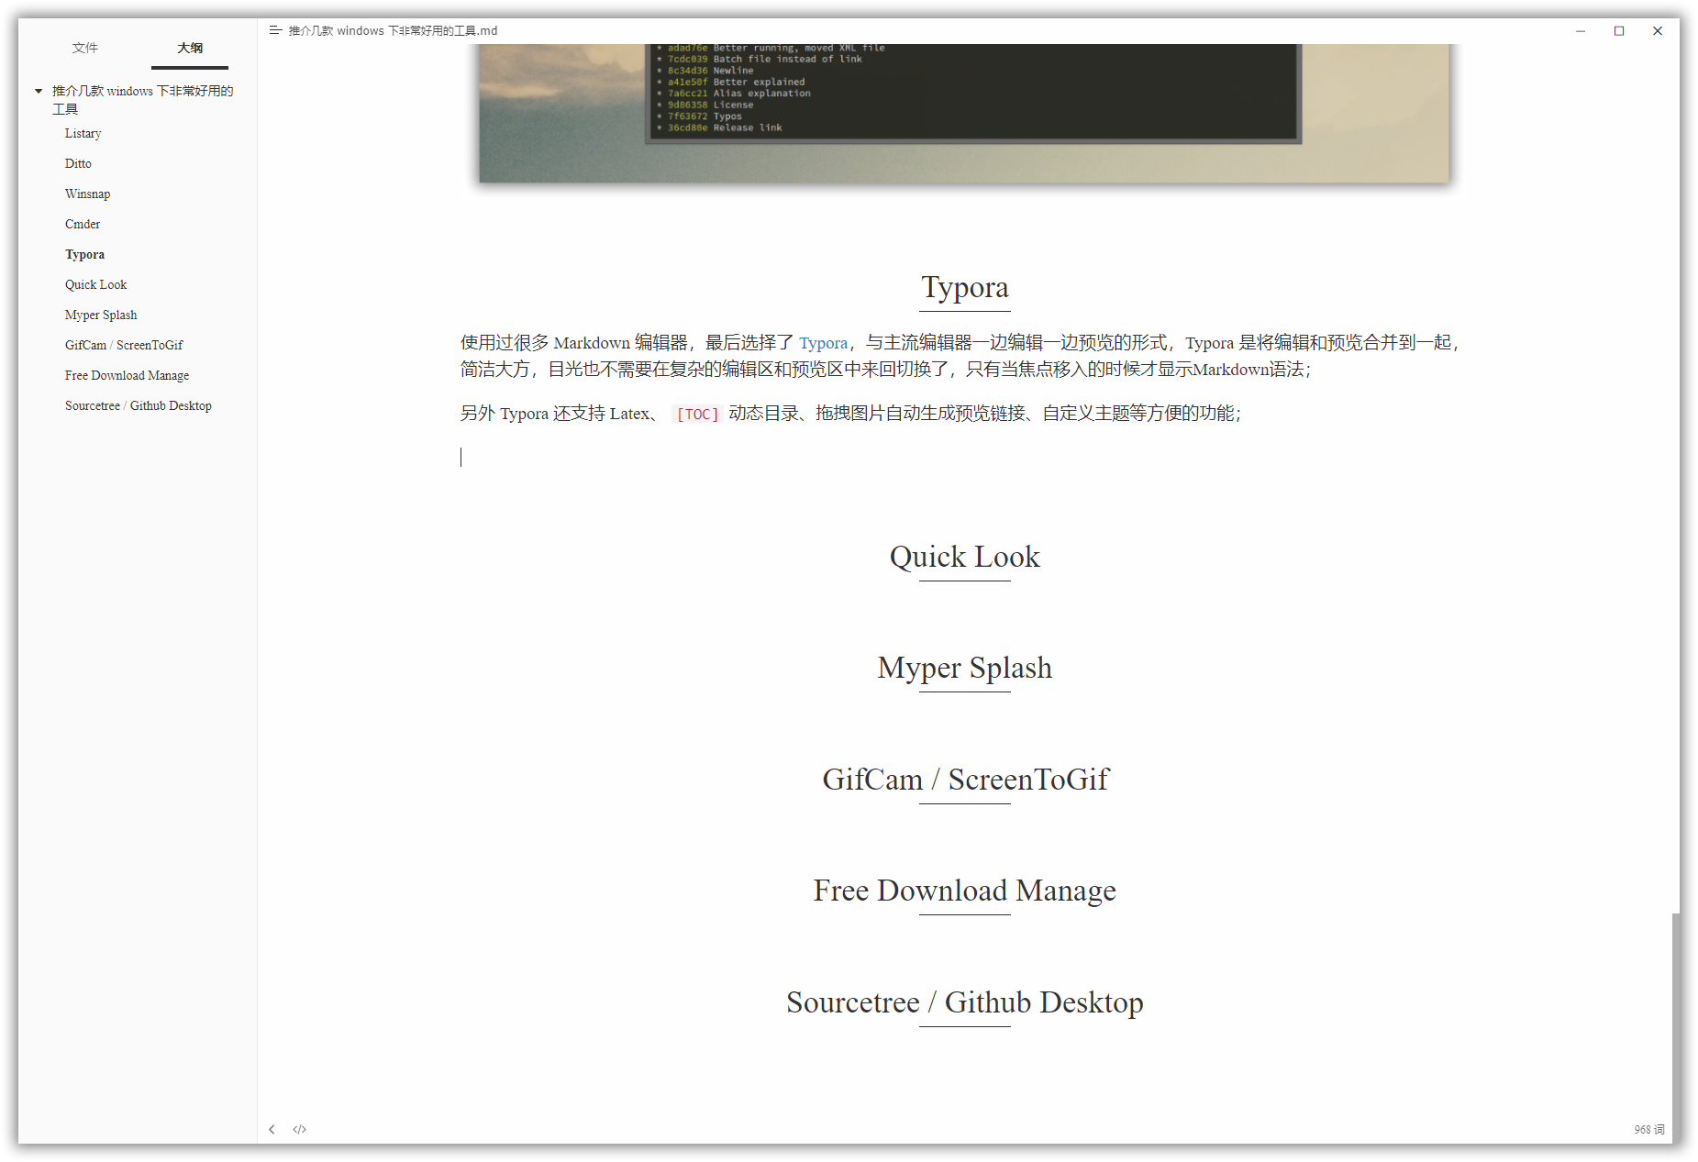This screenshot has width=1698, height=1162.
Task: Jump to Free Download Manage outline entry
Action: [127, 375]
